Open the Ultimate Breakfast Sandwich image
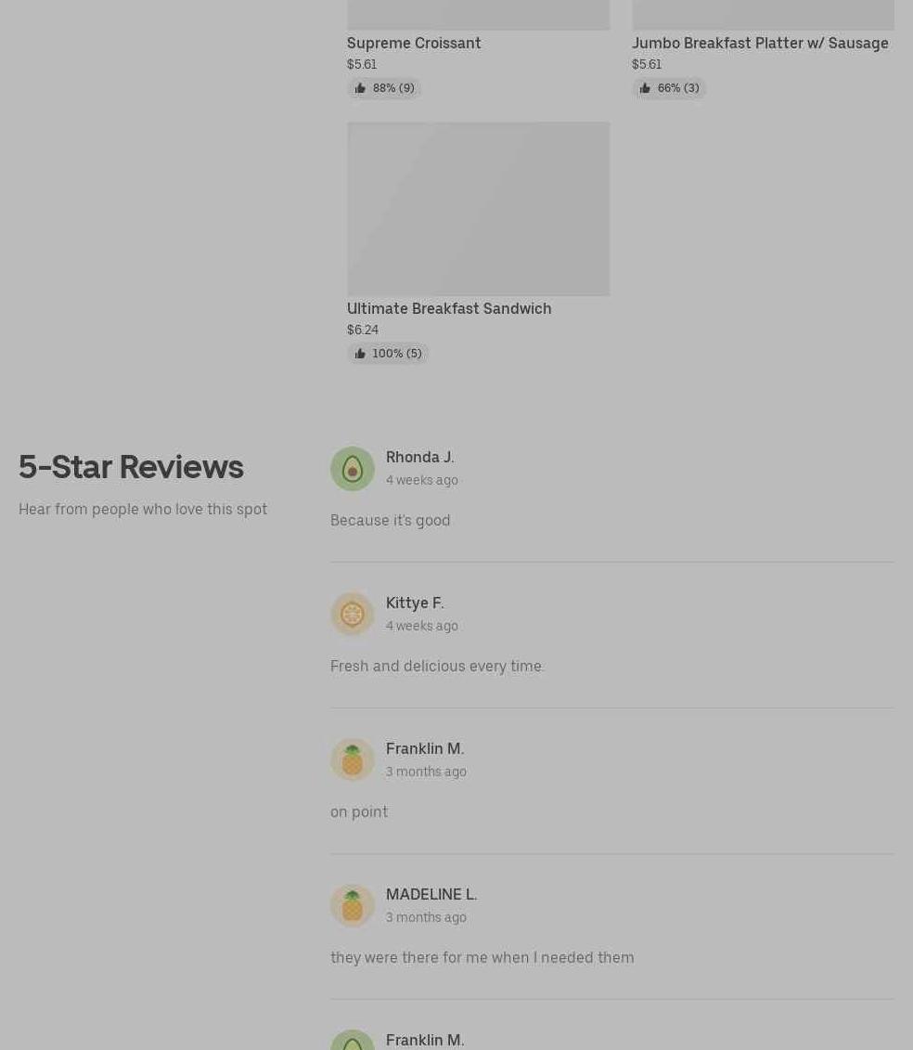This screenshot has width=913, height=1050. click(x=478, y=209)
